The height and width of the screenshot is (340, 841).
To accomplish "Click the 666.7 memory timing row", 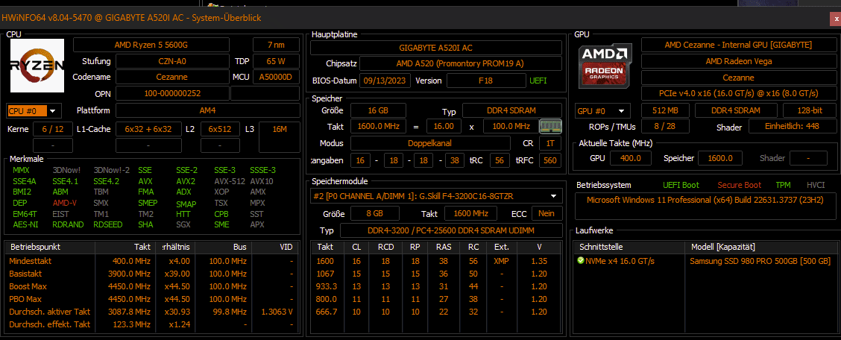I will [x=436, y=312].
